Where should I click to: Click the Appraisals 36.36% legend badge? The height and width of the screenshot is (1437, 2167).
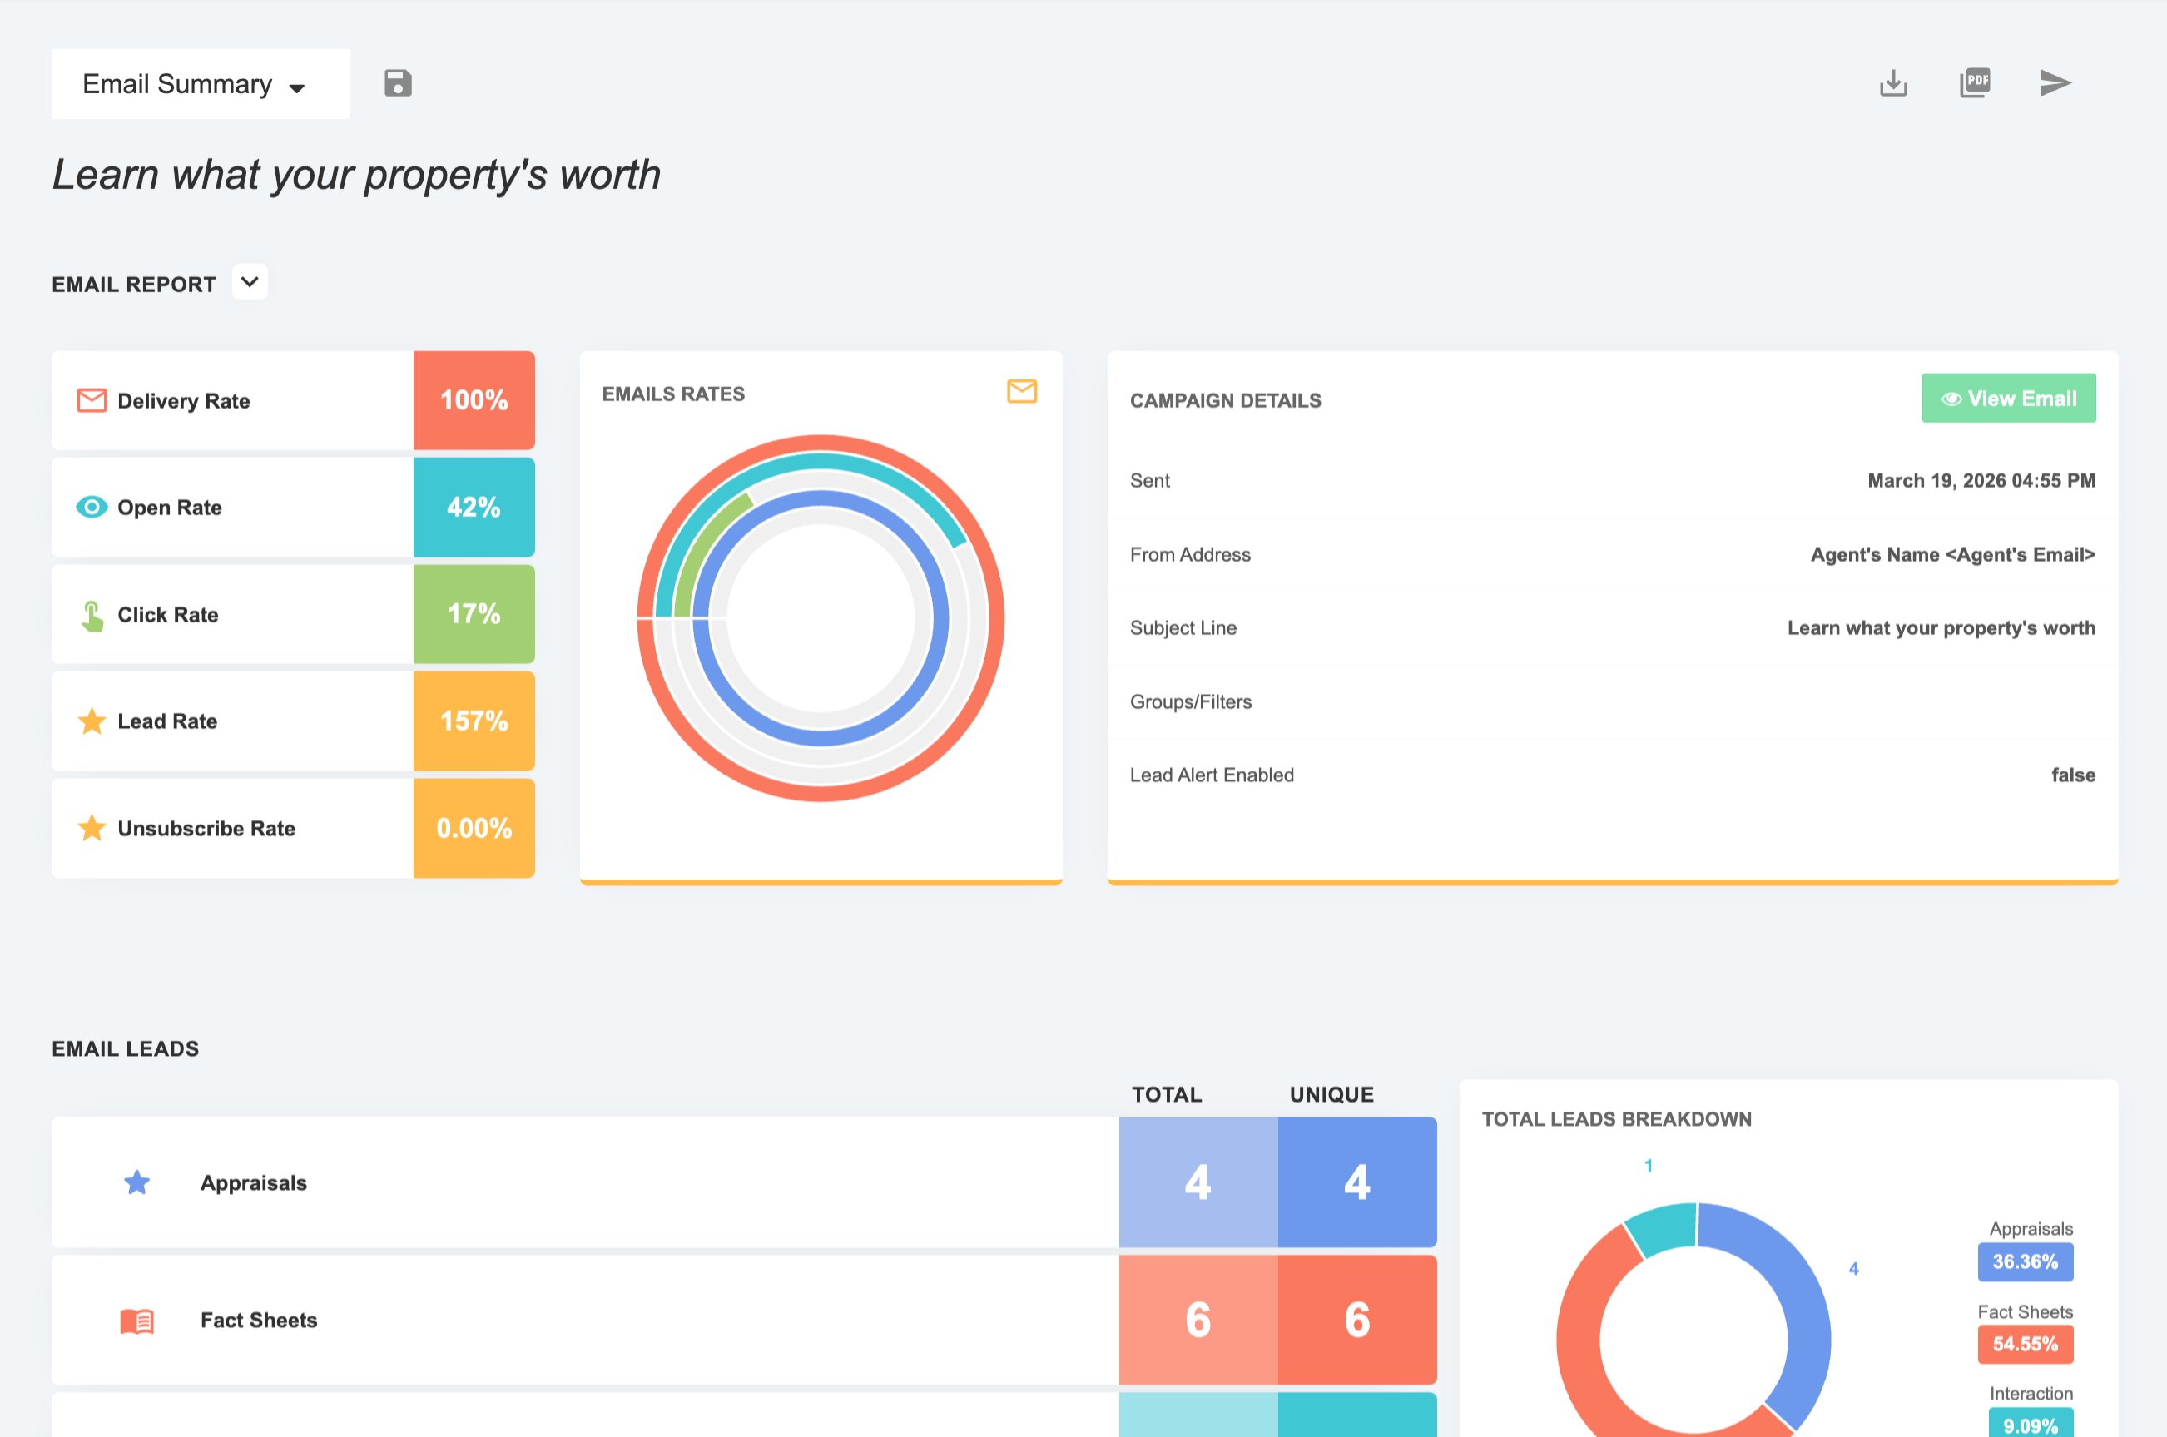click(2025, 1262)
